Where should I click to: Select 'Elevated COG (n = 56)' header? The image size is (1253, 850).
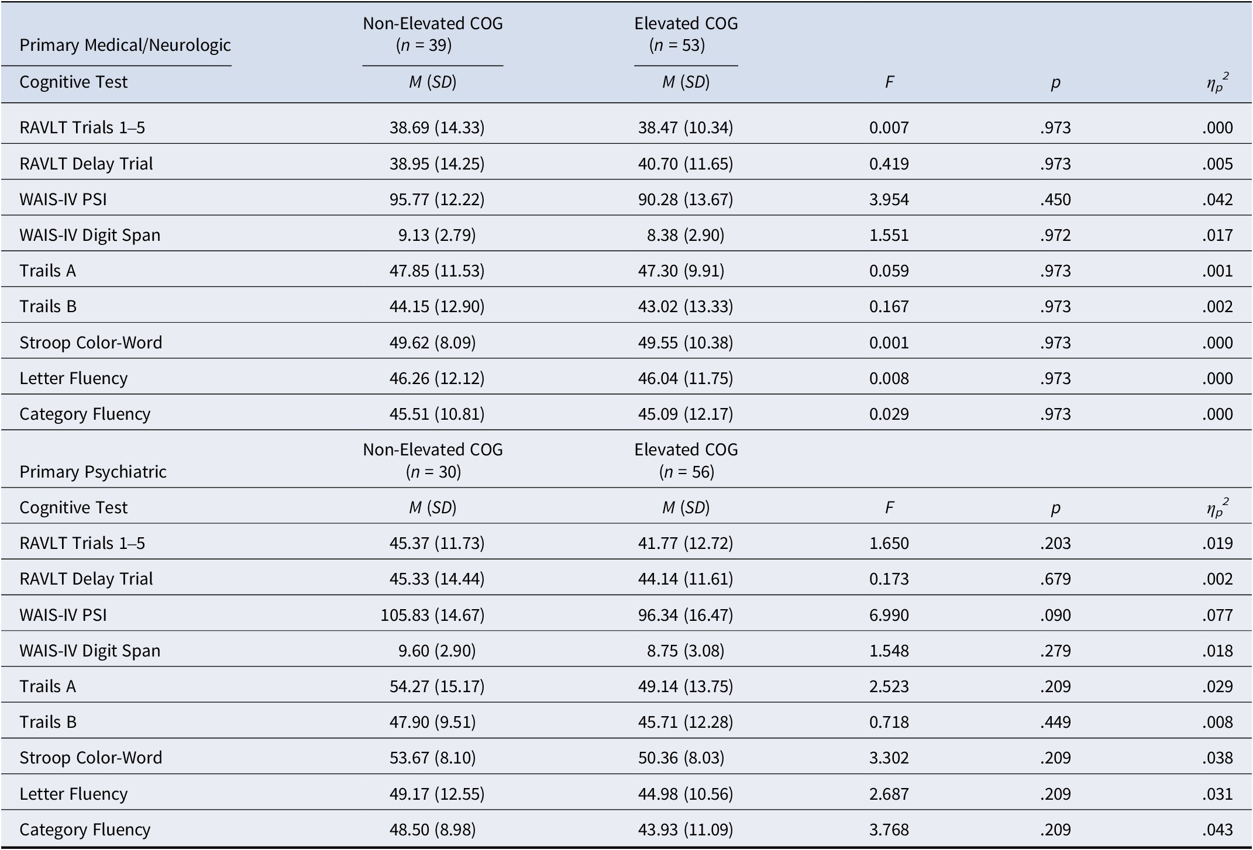pyautogui.click(x=686, y=460)
